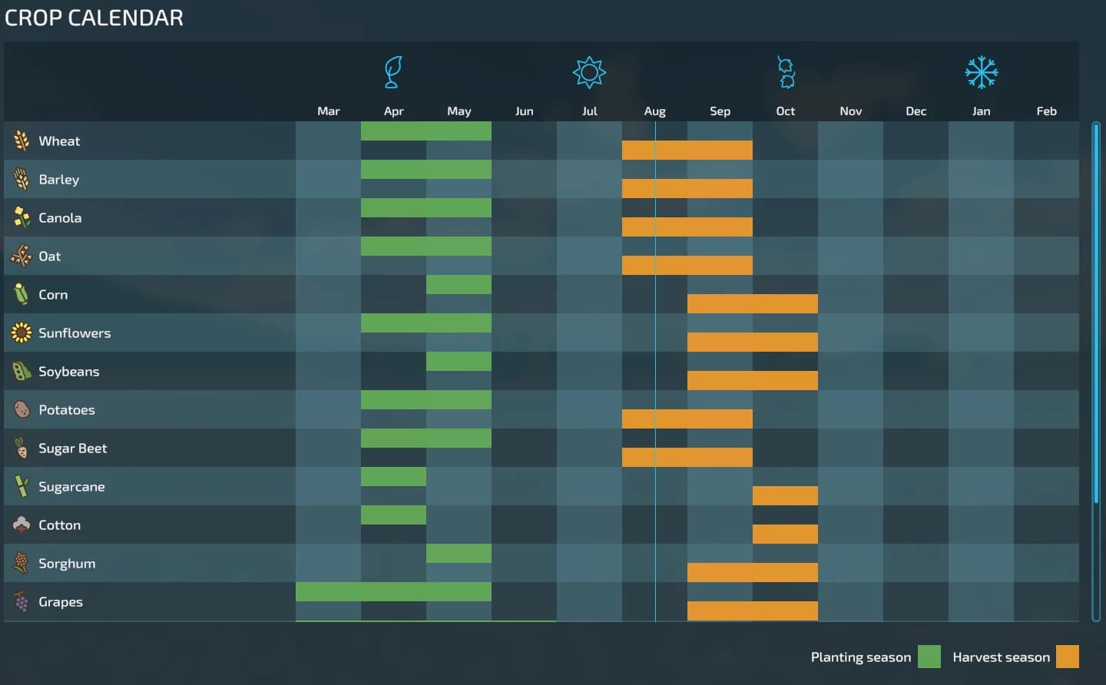The height and width of the screenshot is (685, 1106).
Task: Click the summer sun season icon
Action: [x=589, y=72]
